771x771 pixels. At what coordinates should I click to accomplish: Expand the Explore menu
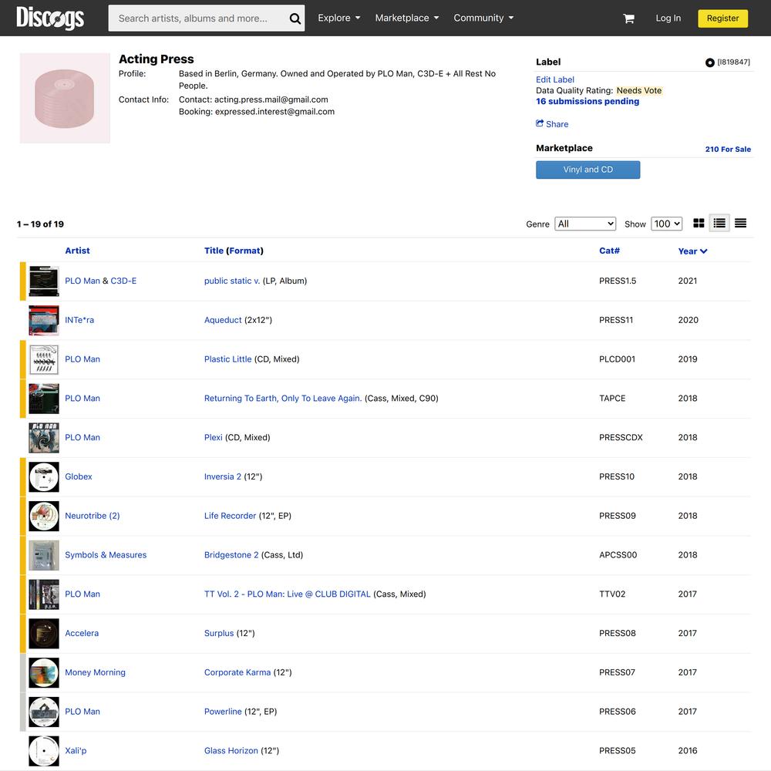[339, 19]
